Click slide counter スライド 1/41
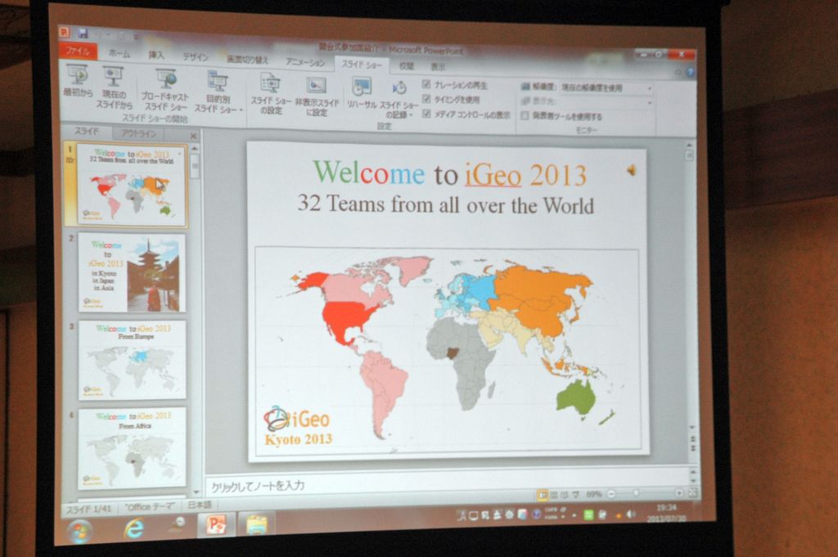Viewport: 838px width, 557px height. point(88,509)
